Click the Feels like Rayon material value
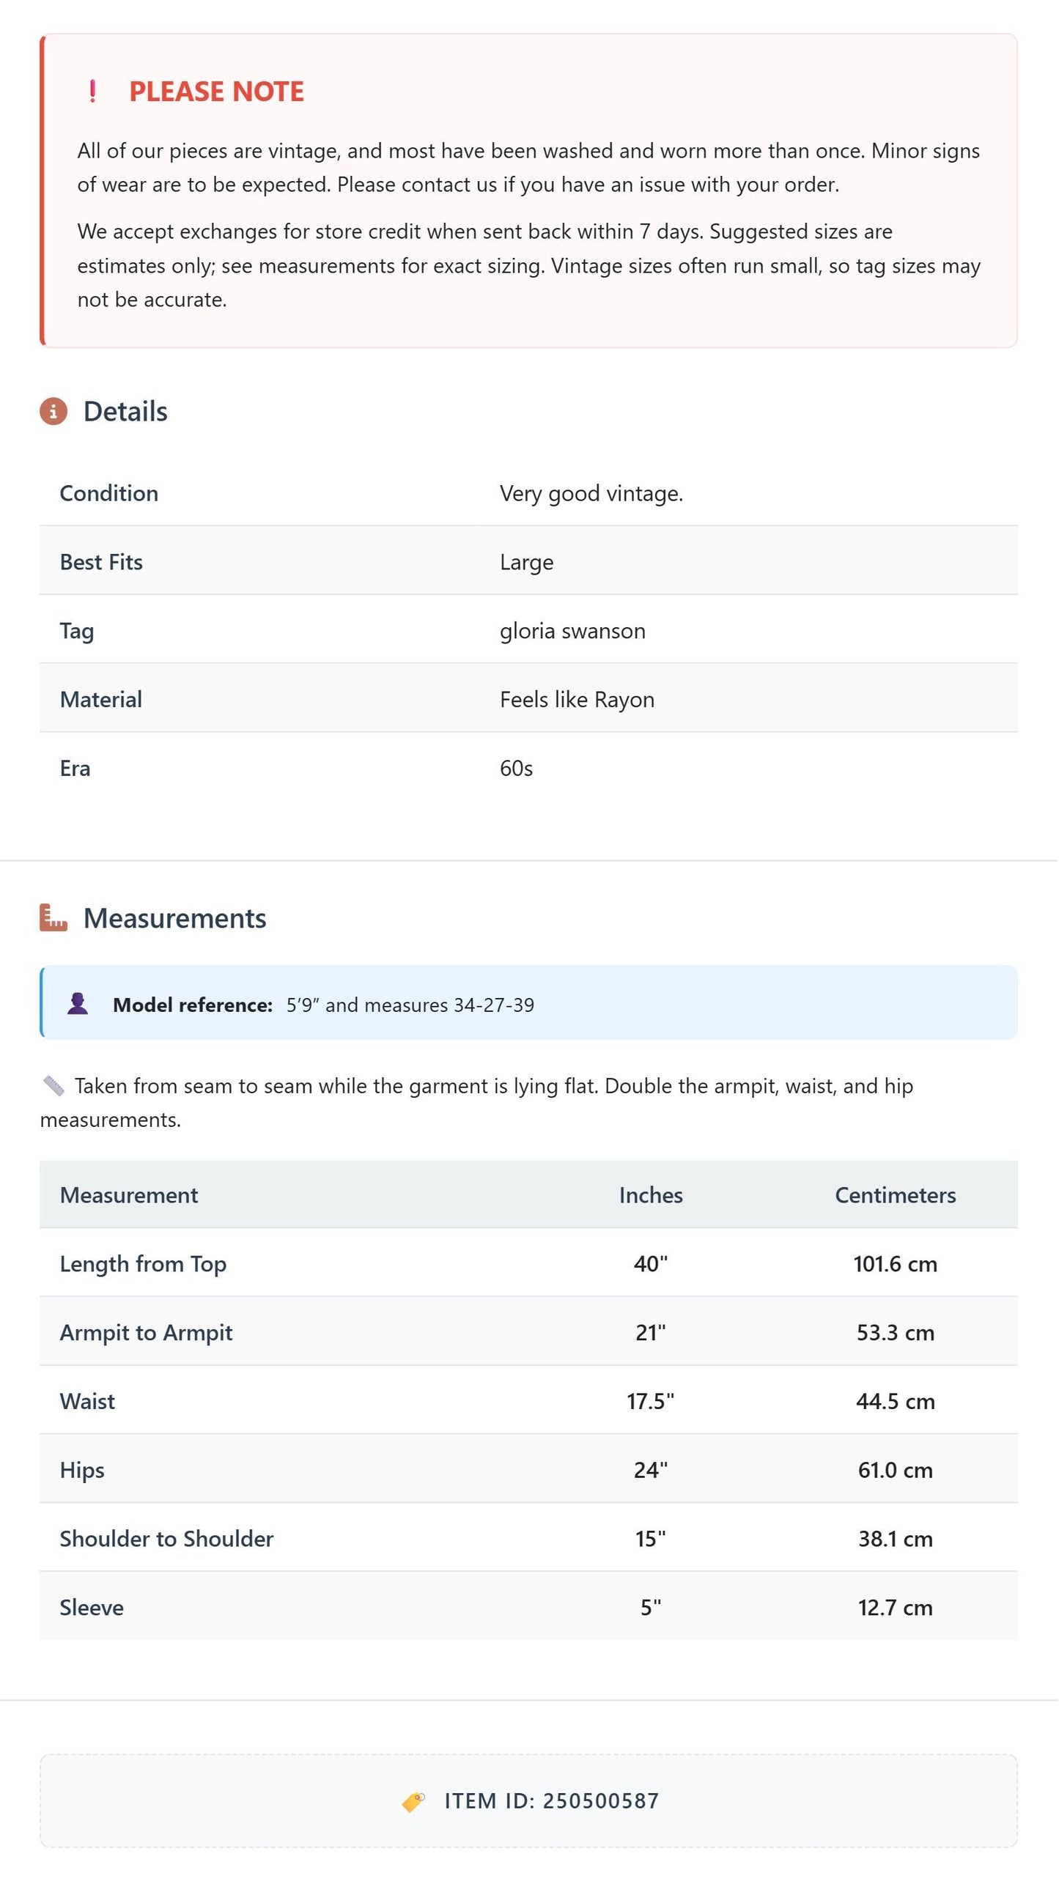 point(577,700)
